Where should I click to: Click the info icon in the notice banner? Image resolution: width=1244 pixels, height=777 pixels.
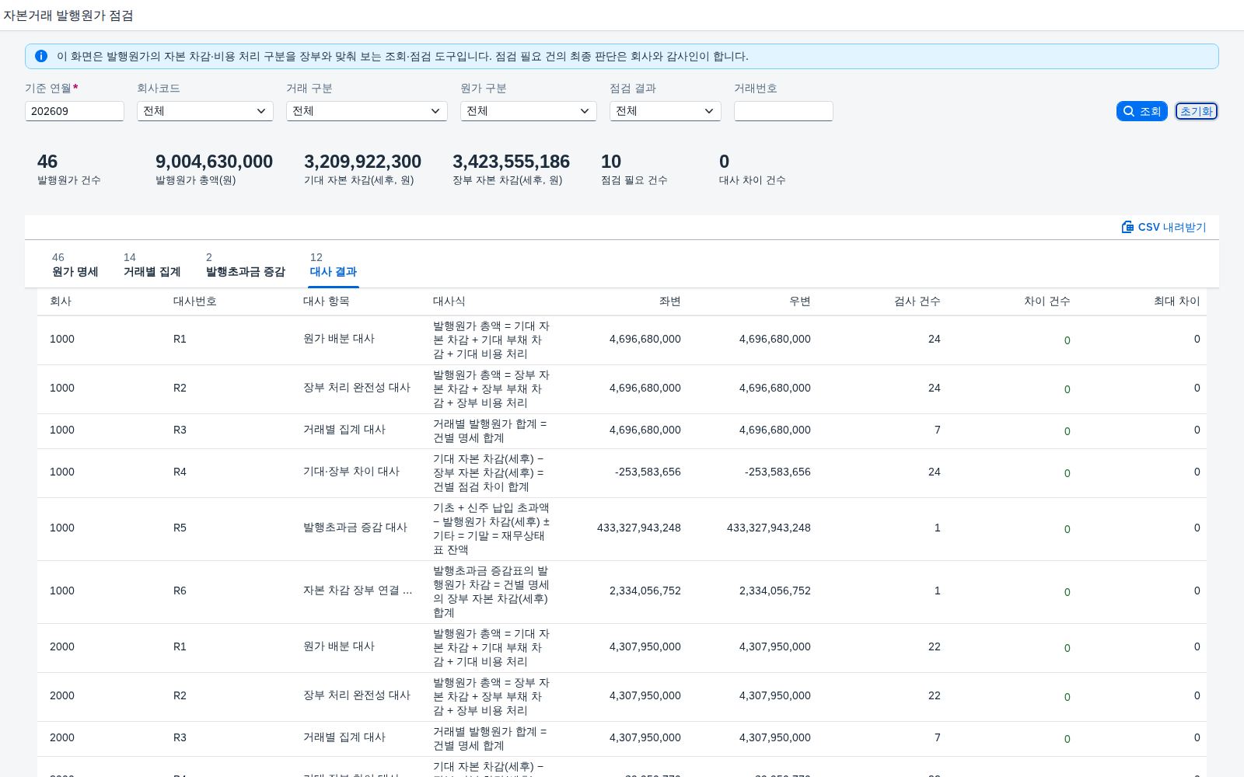click(41, 56)
